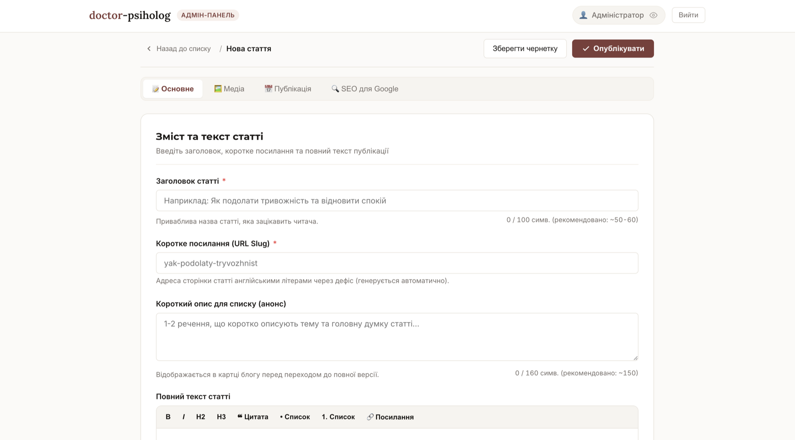Insert a Цитата blockquote
This screenshot has width=795, height=440.
pyautogui.click(x=253, y=417)
